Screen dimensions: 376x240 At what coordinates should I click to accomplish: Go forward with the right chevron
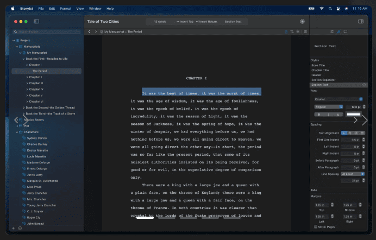[x=96, y=31]
